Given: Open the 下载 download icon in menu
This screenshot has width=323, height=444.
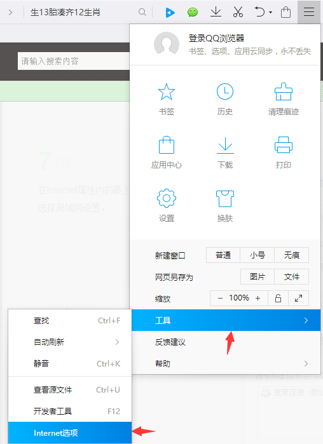Looking at the screenshot, I should (225, 145).
